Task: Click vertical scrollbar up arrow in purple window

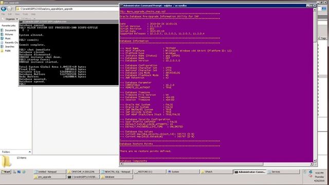Action: [x=315, y=10]
